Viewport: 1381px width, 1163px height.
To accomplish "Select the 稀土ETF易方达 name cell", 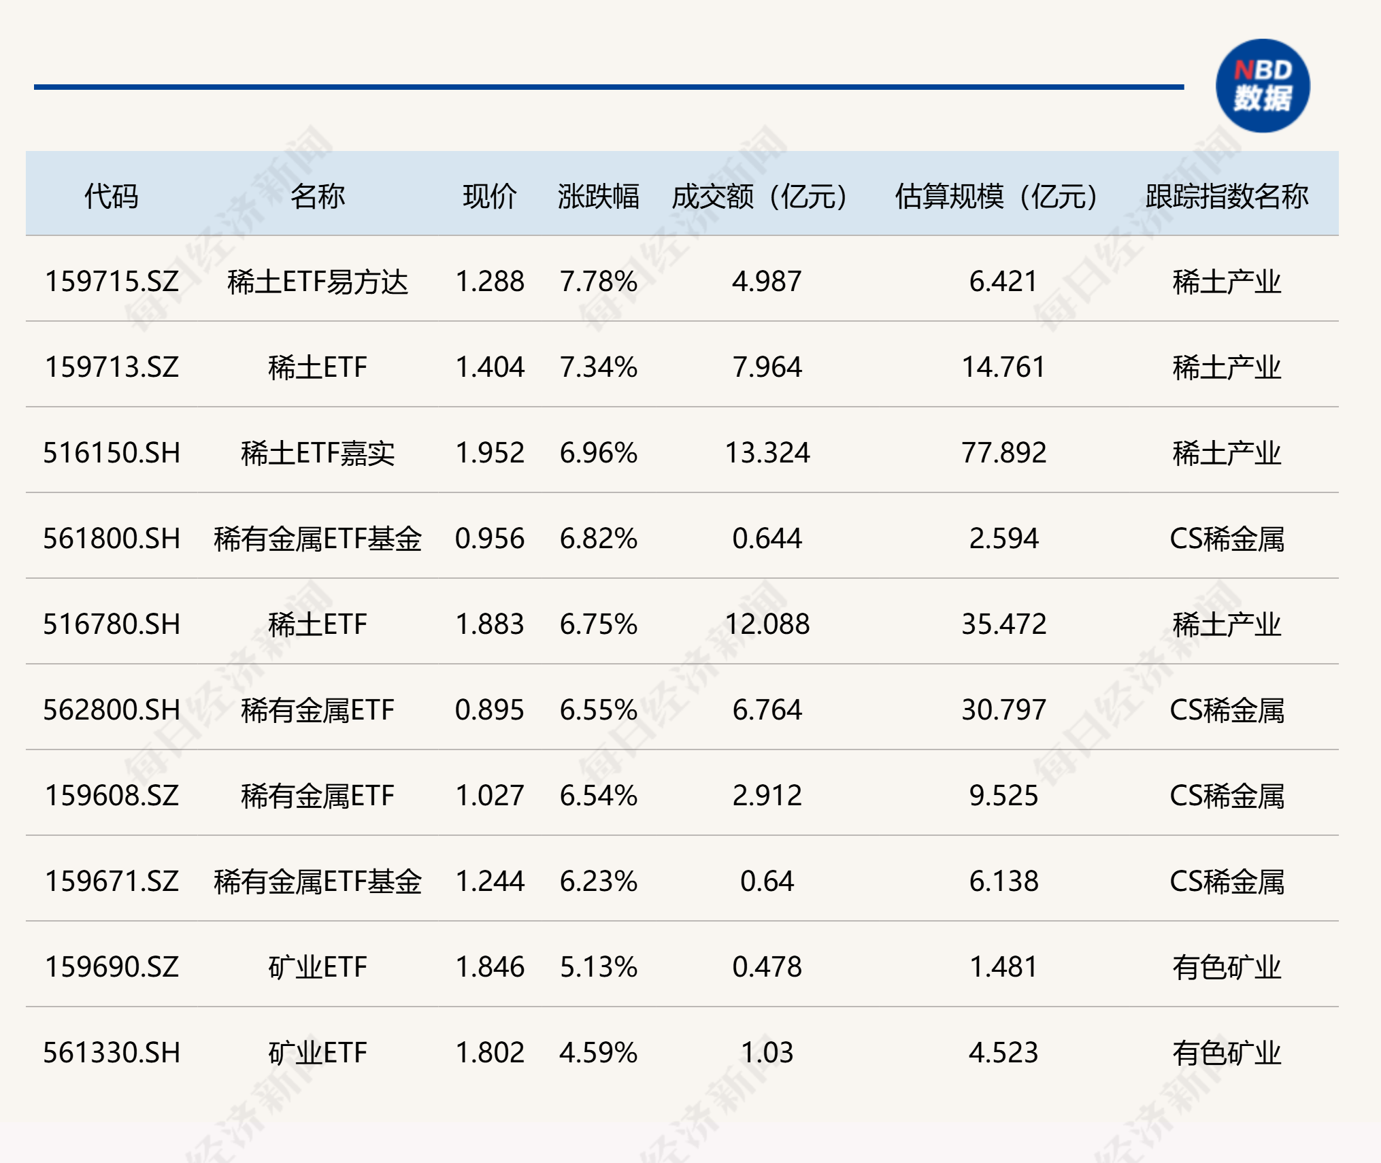I will click(x=317, y=282).
